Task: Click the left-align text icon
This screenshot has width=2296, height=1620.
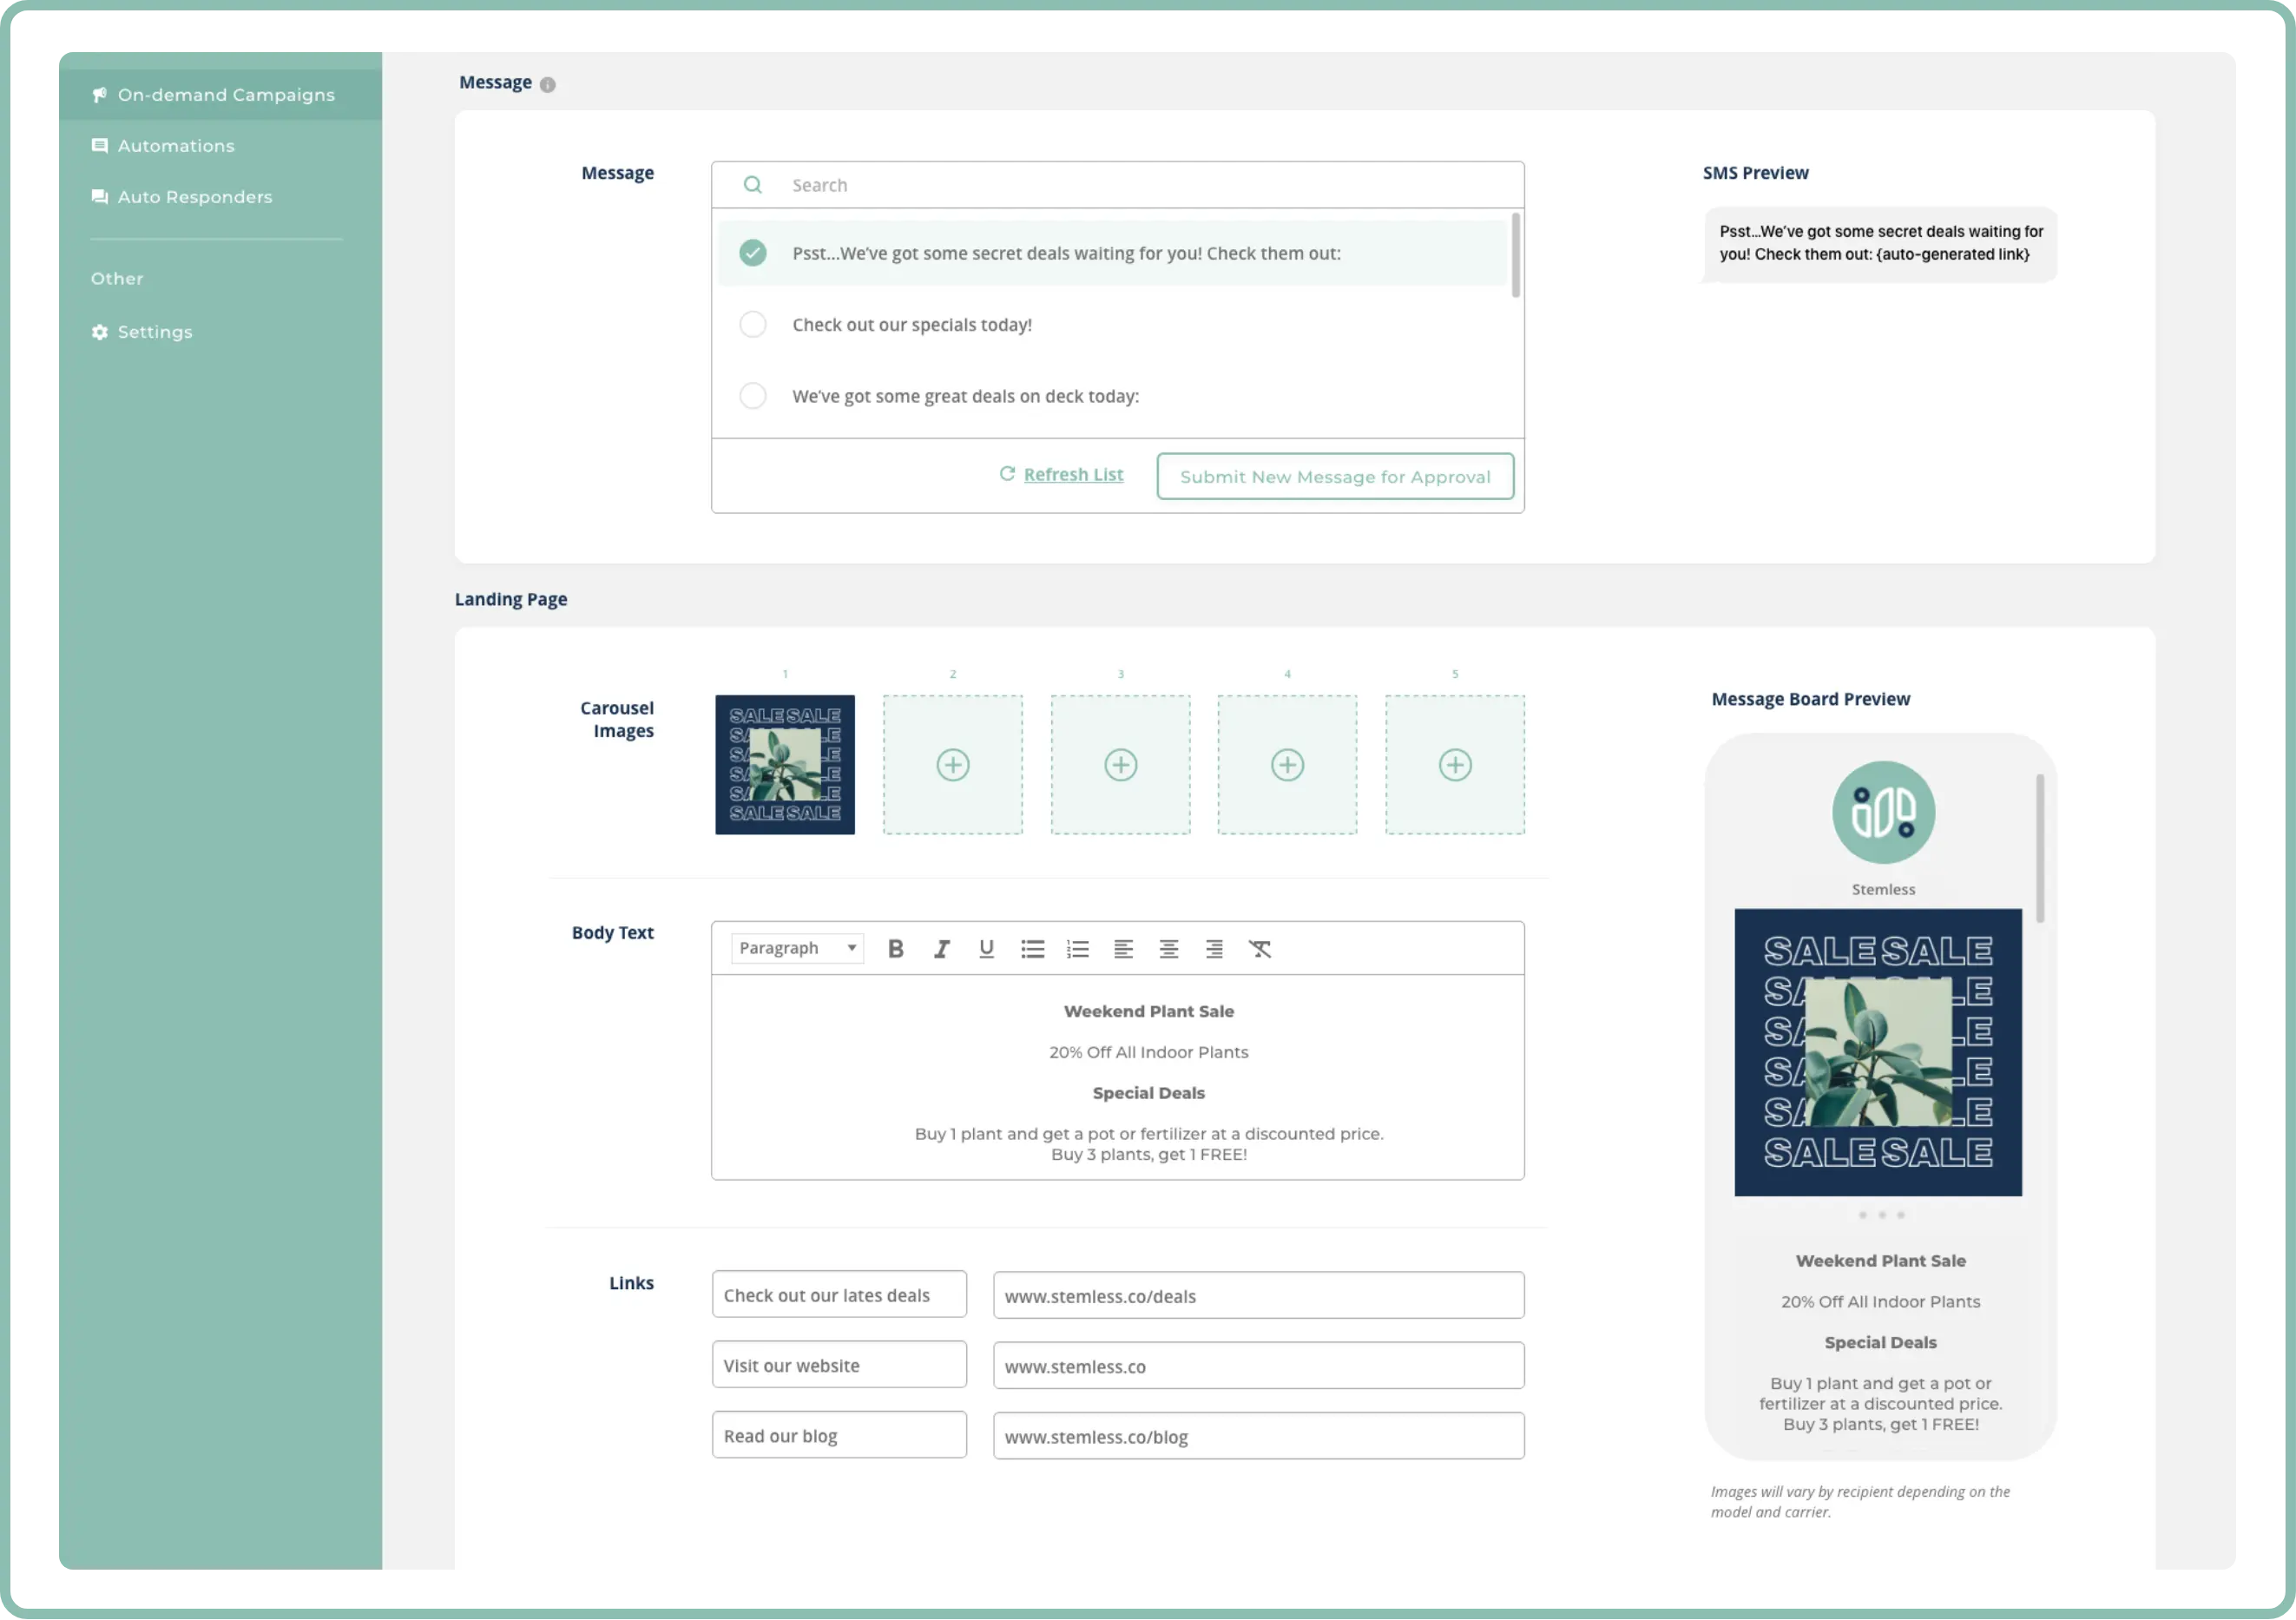Action: (x=1123, y=949)
